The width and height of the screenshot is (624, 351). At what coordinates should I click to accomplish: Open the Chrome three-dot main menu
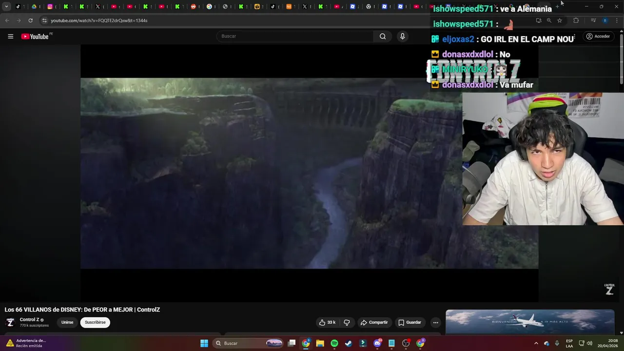pyautogui.click(x=617, y=20)
